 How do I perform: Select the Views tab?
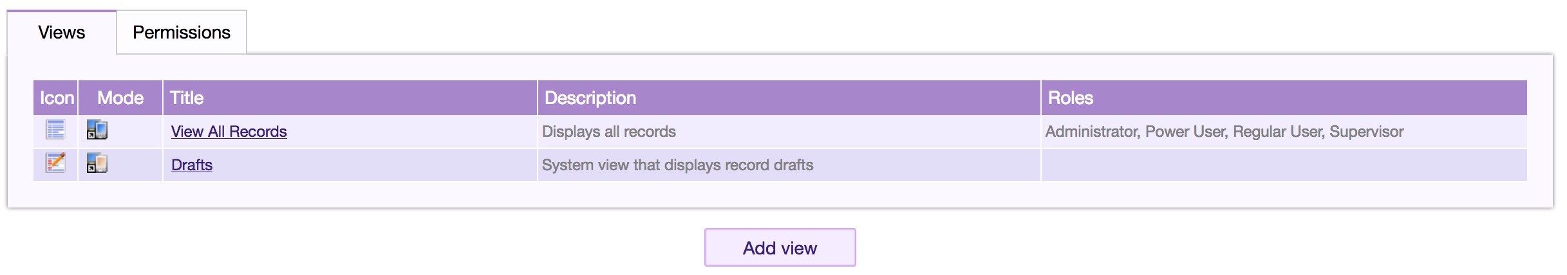(62, 33)
